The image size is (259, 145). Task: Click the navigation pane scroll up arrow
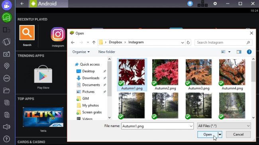pos(109,59)
